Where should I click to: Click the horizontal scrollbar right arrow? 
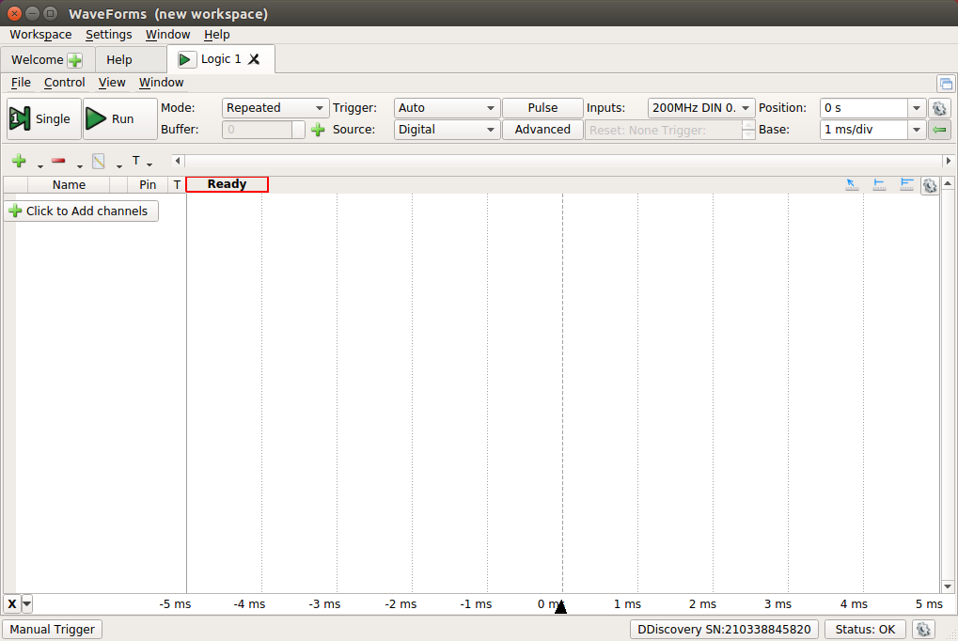[949, 162]
